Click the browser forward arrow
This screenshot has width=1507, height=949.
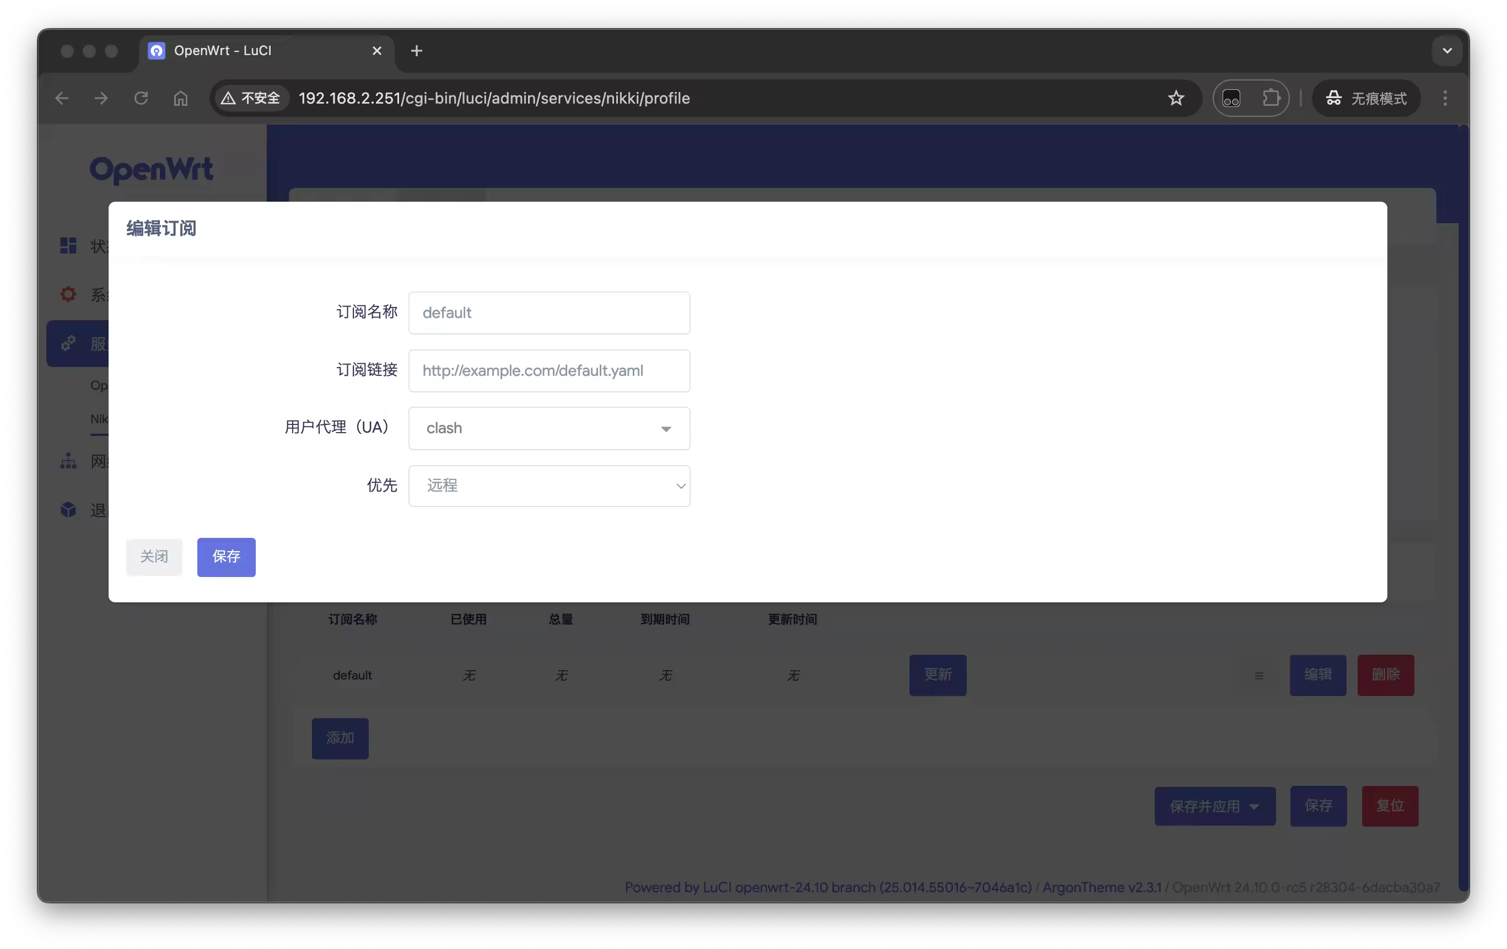[101, 98]
